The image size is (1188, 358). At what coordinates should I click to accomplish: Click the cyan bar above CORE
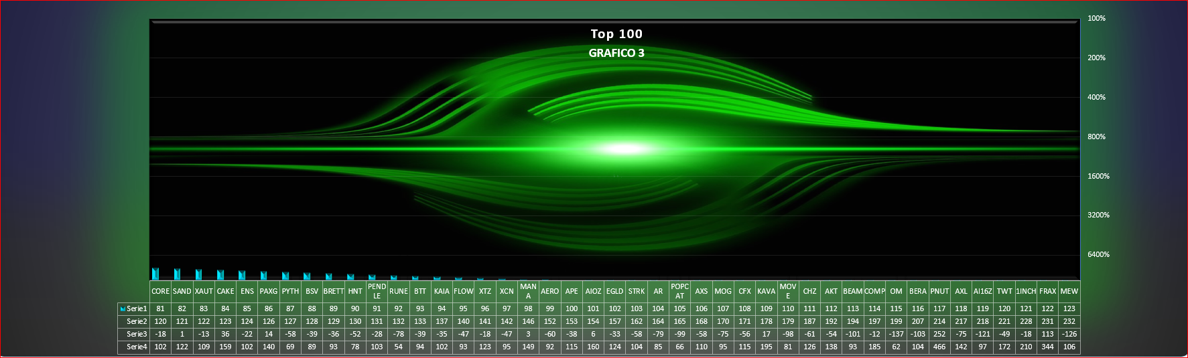[155, 274]
